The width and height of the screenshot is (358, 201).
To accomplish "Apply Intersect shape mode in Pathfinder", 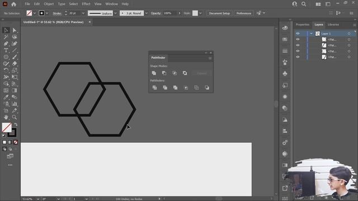I will (x=175, y=73).
